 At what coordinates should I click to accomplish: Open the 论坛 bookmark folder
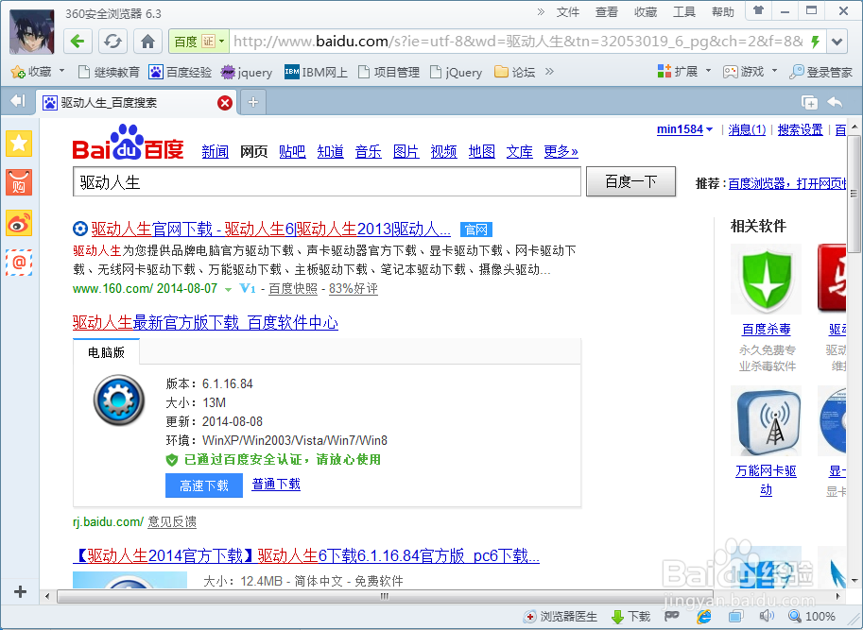(514, 72)
